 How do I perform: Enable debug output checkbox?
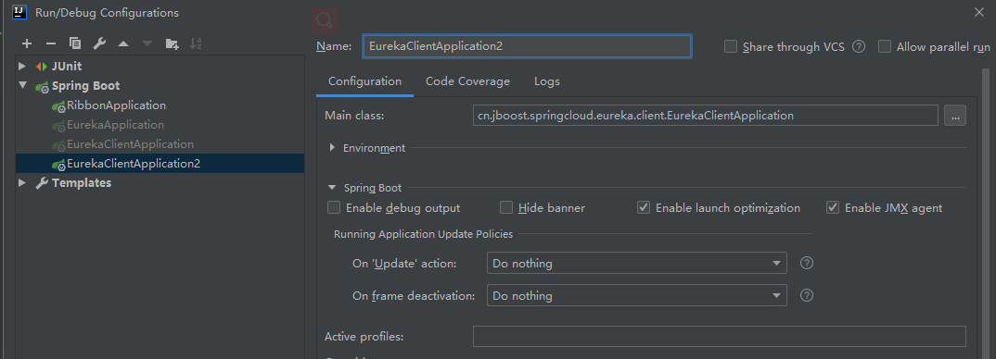click(334, 207)
